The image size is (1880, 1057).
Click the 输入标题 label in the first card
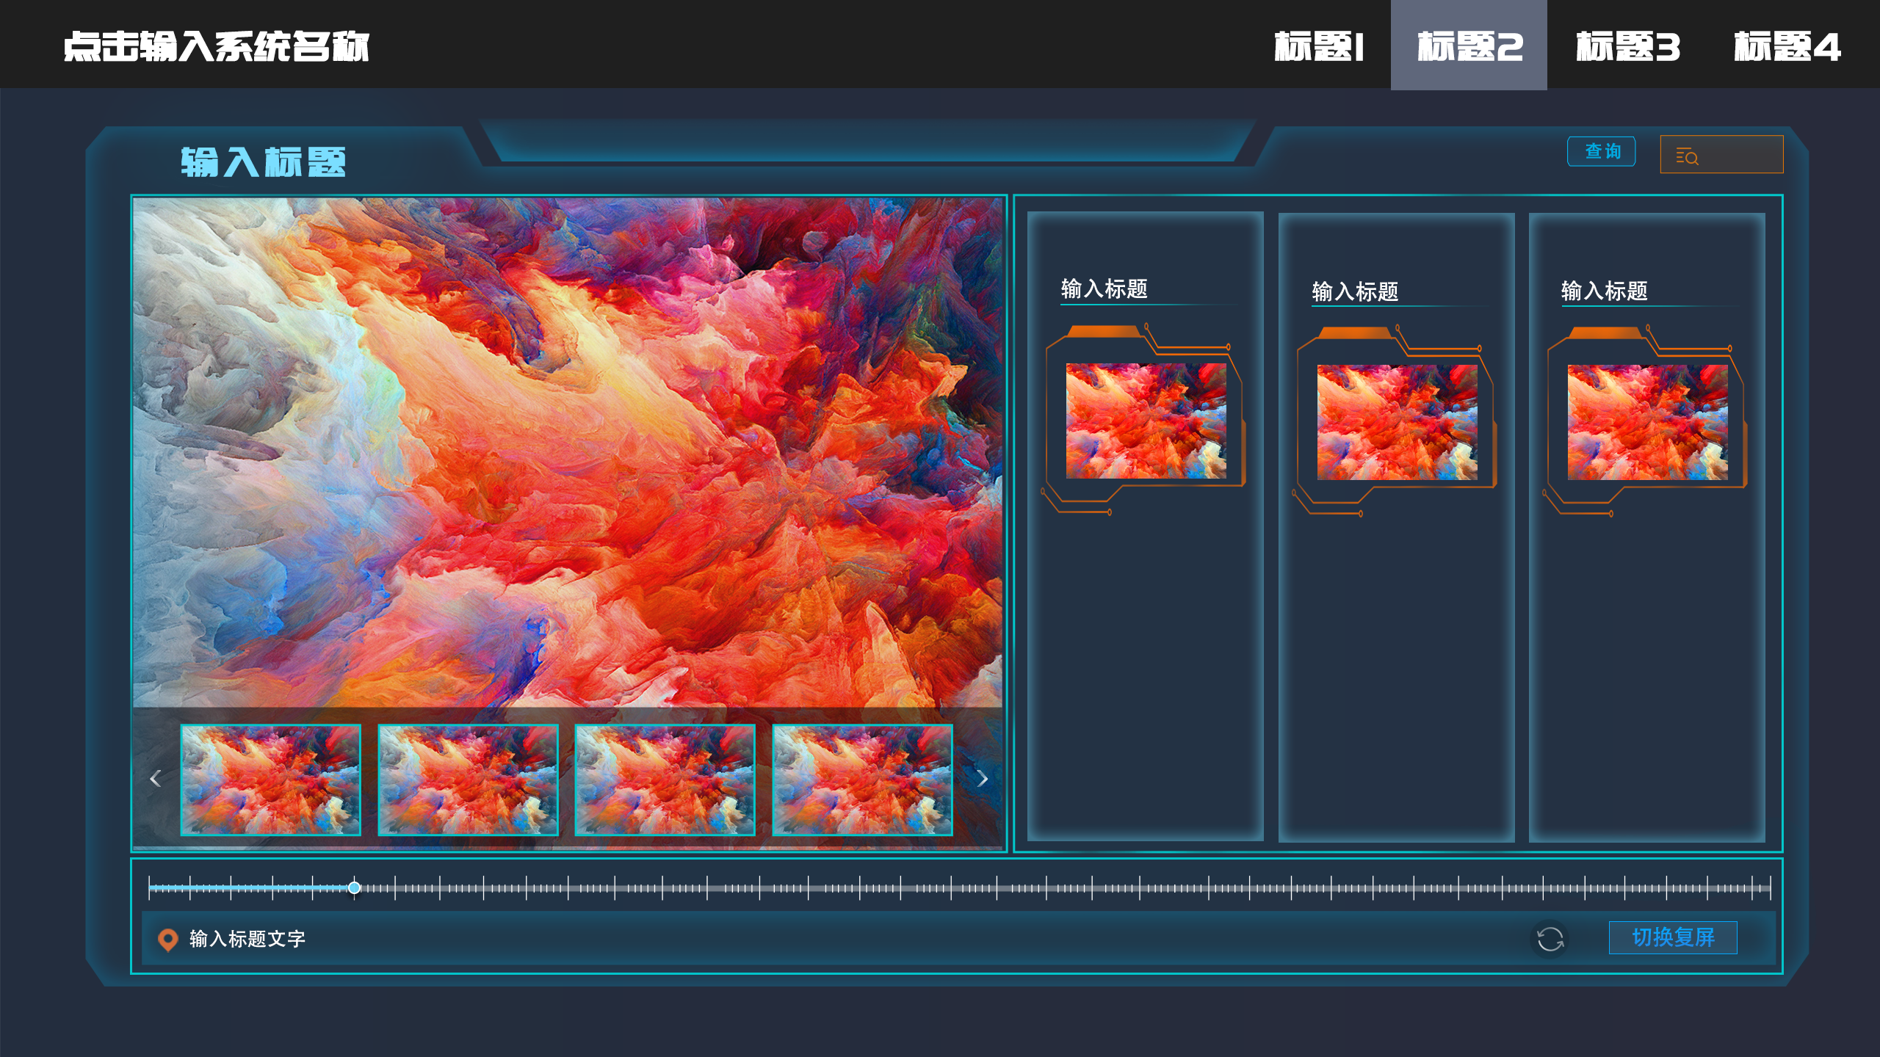[1104, 288]
